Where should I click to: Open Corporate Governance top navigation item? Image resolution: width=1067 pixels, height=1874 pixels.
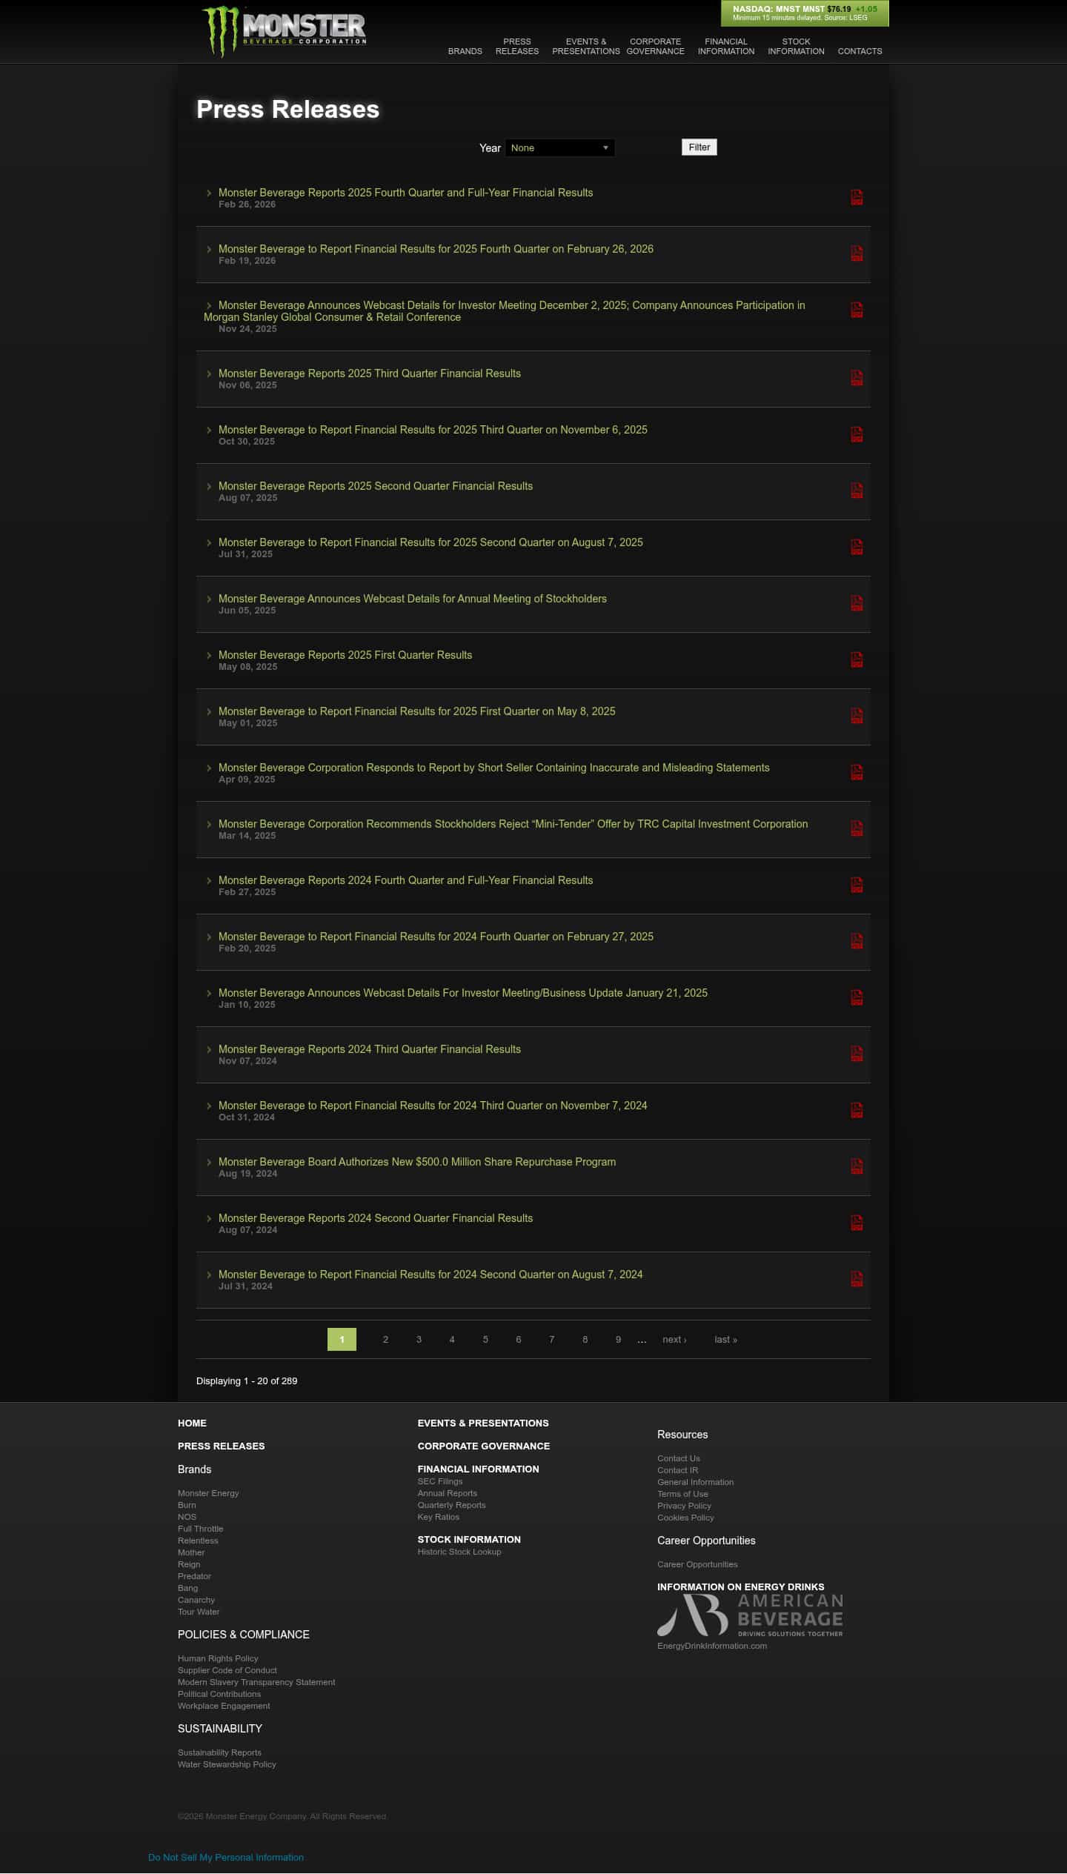[x=656, y=47]
